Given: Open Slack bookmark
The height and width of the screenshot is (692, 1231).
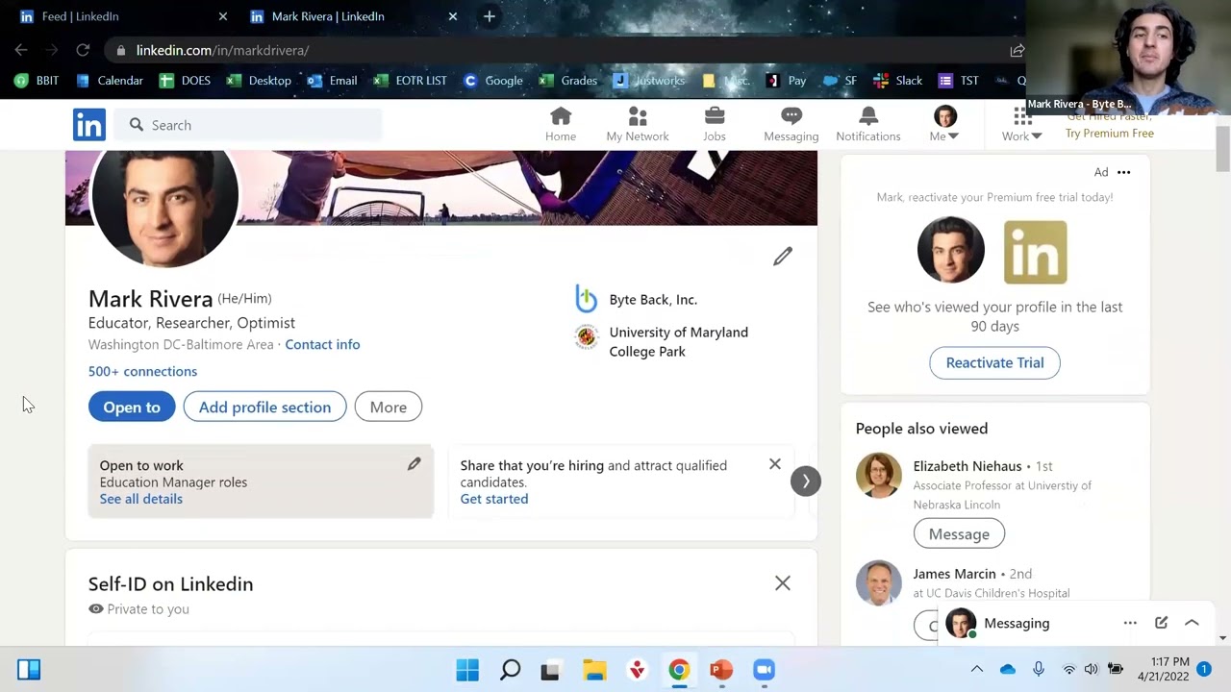Looking at the screenshot, I should pos(898,81).
